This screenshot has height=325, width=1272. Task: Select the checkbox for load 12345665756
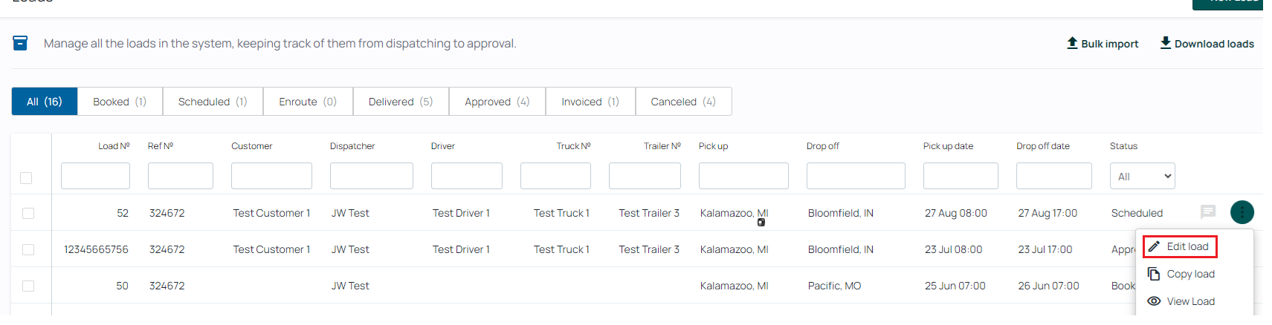(28, 249)
